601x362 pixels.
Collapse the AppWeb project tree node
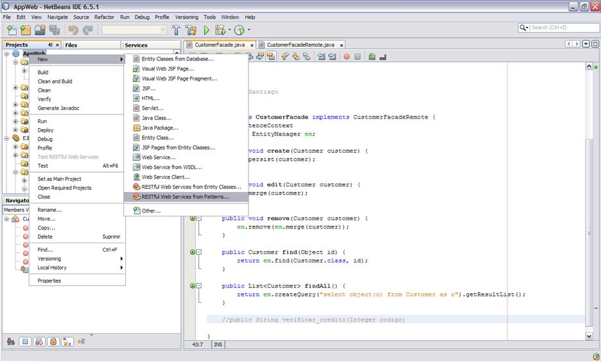(x=7, y=54)
